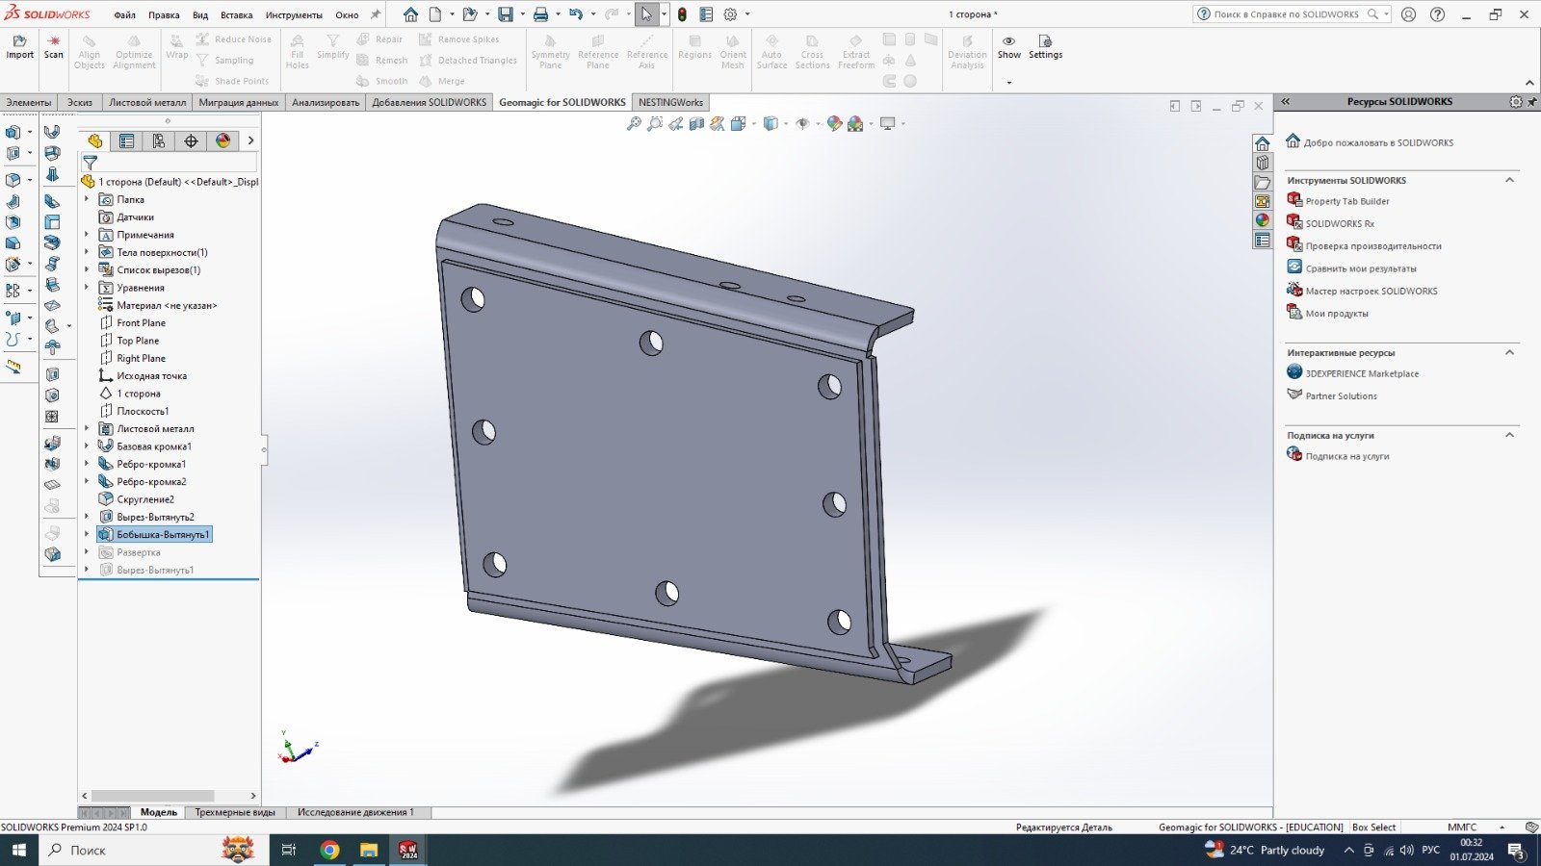Open the Options gear icon in the top toolbar
This screenshot has height=866, width=1541.
pyautogui.click(x=730, y=14)
